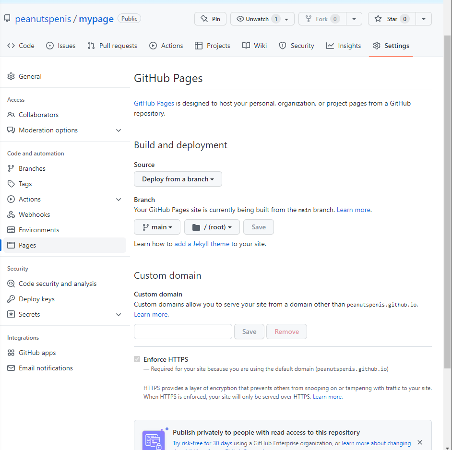
Task: Dismiss the Publish privately banner
Action: click(x=420, y=442)
